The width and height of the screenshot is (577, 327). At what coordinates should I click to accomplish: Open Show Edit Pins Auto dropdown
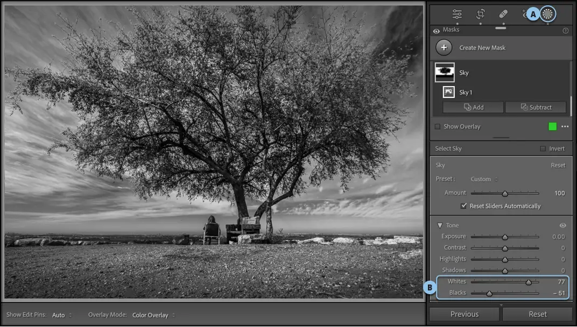[62, 315]
